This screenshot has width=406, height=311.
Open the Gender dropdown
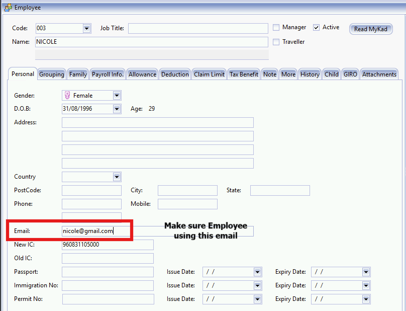tap(117, 95)
